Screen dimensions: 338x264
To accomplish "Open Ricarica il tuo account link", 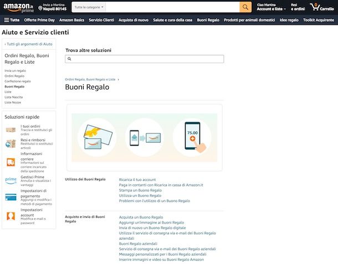I will [137, 179].
